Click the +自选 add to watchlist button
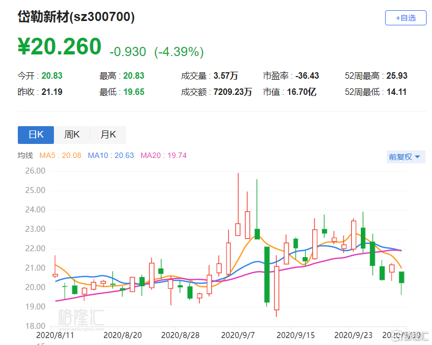Screen dimensions: 432x345 [x=406, y=17]
